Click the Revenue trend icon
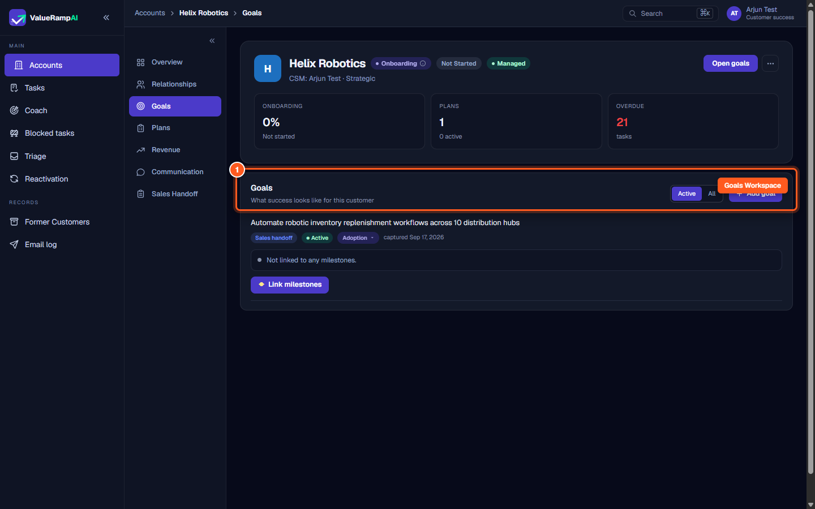This screenshot has width=815, height=509. [141, 150]
